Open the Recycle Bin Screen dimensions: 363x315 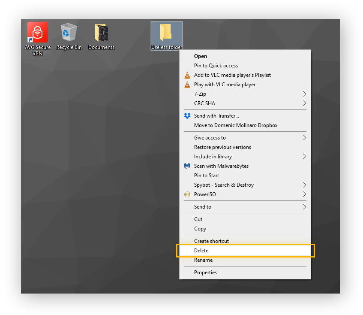pos(69,32)
